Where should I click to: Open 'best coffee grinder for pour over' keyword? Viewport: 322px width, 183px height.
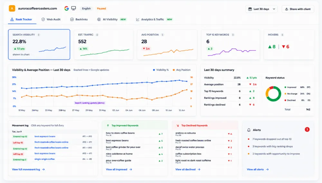point(123,147)
